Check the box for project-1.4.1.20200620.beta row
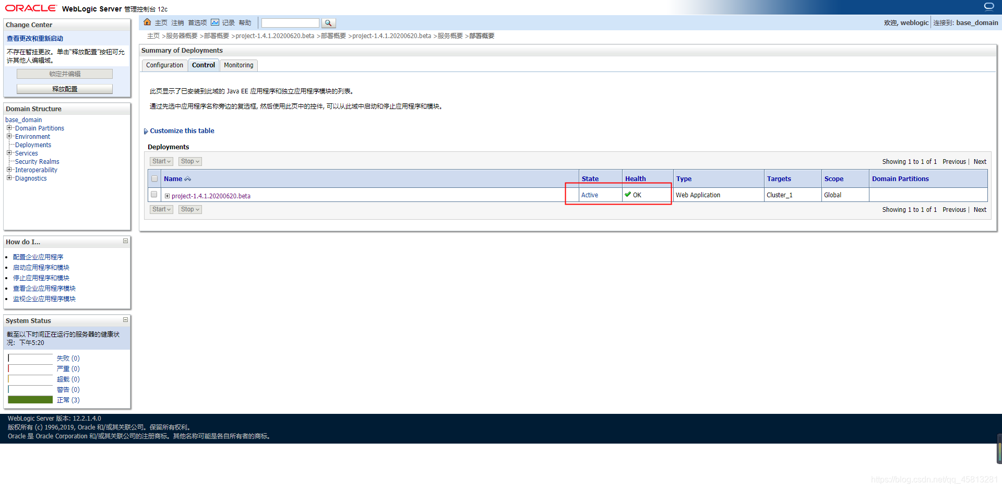The image size is (1002, 489). pos(154,194)
